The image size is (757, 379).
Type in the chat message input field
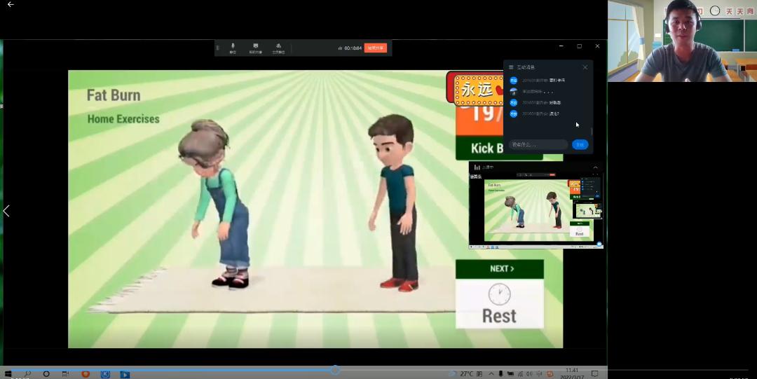click(538, 144)
